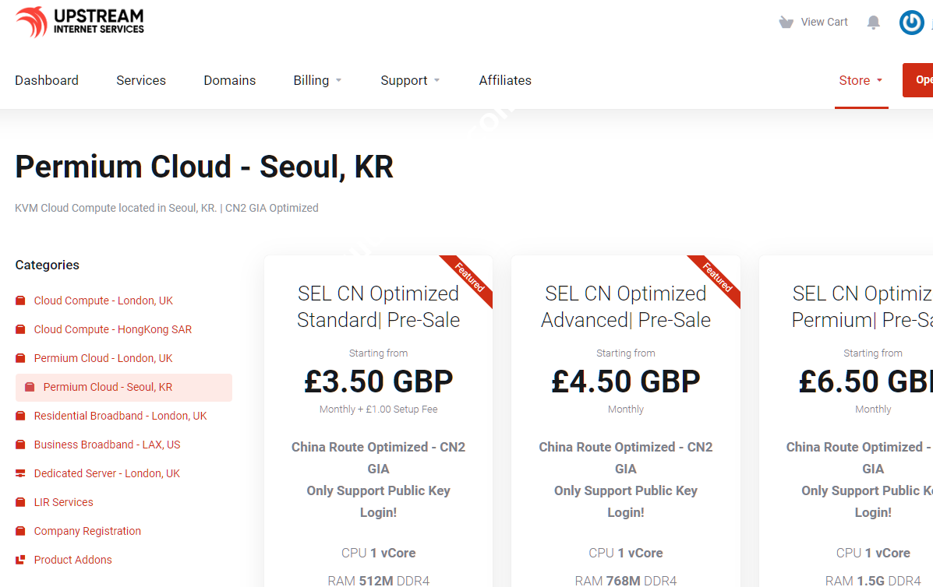This screenshot has height=587, width=933.
Task: Click icon beside LIR Services
Action: [x=20, y=502]
